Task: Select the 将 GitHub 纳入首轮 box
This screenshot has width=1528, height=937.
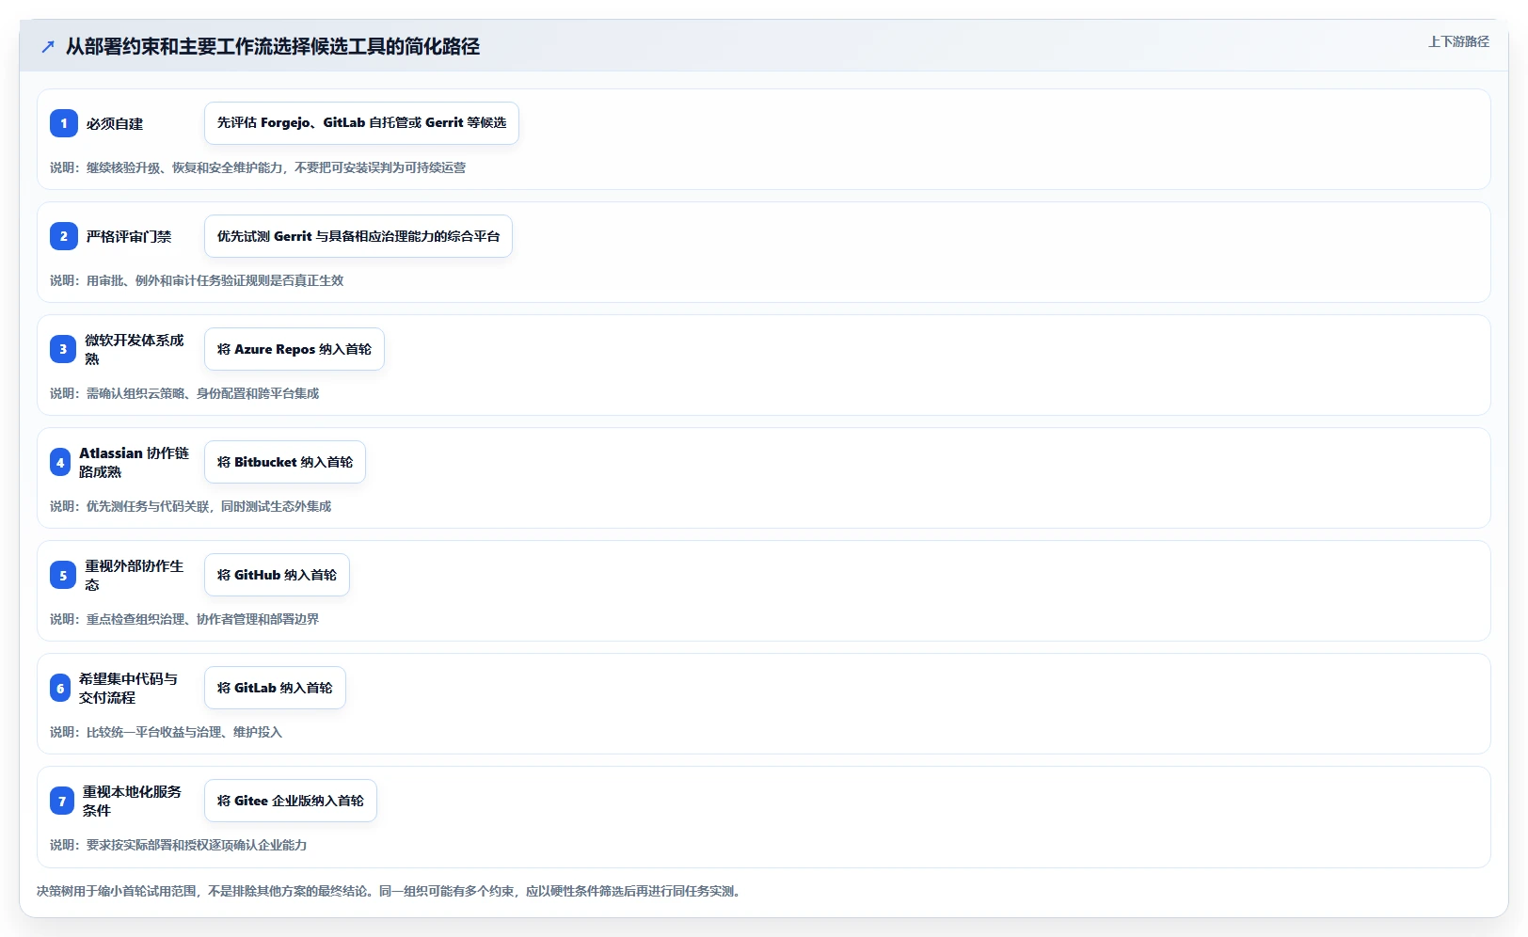Action: [277, 575]
